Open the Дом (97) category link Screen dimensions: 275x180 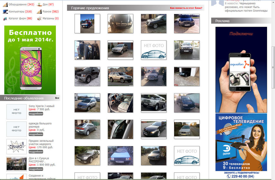pos(48,4)
